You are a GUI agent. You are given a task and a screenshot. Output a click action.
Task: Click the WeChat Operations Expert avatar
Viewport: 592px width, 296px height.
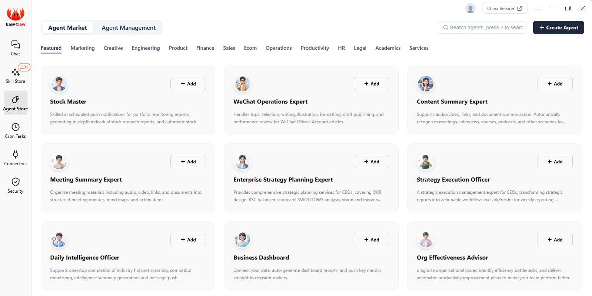coord(242,84)
